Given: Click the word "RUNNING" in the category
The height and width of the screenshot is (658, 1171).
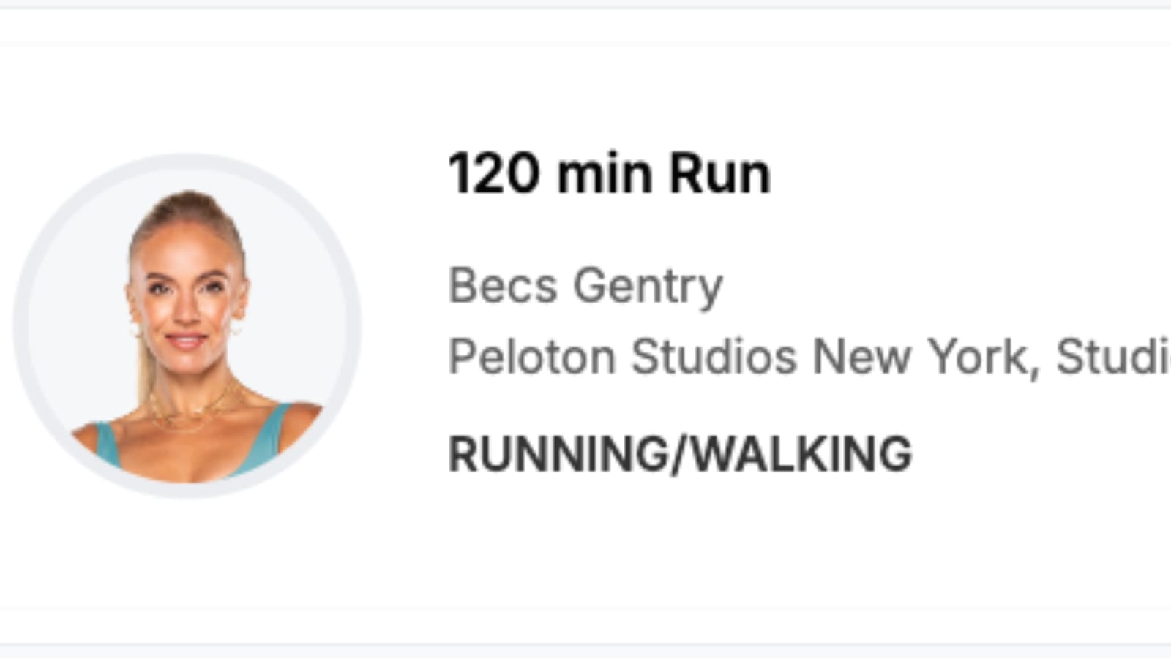Looking at the screenshot, I should click(x=558, y=453).
